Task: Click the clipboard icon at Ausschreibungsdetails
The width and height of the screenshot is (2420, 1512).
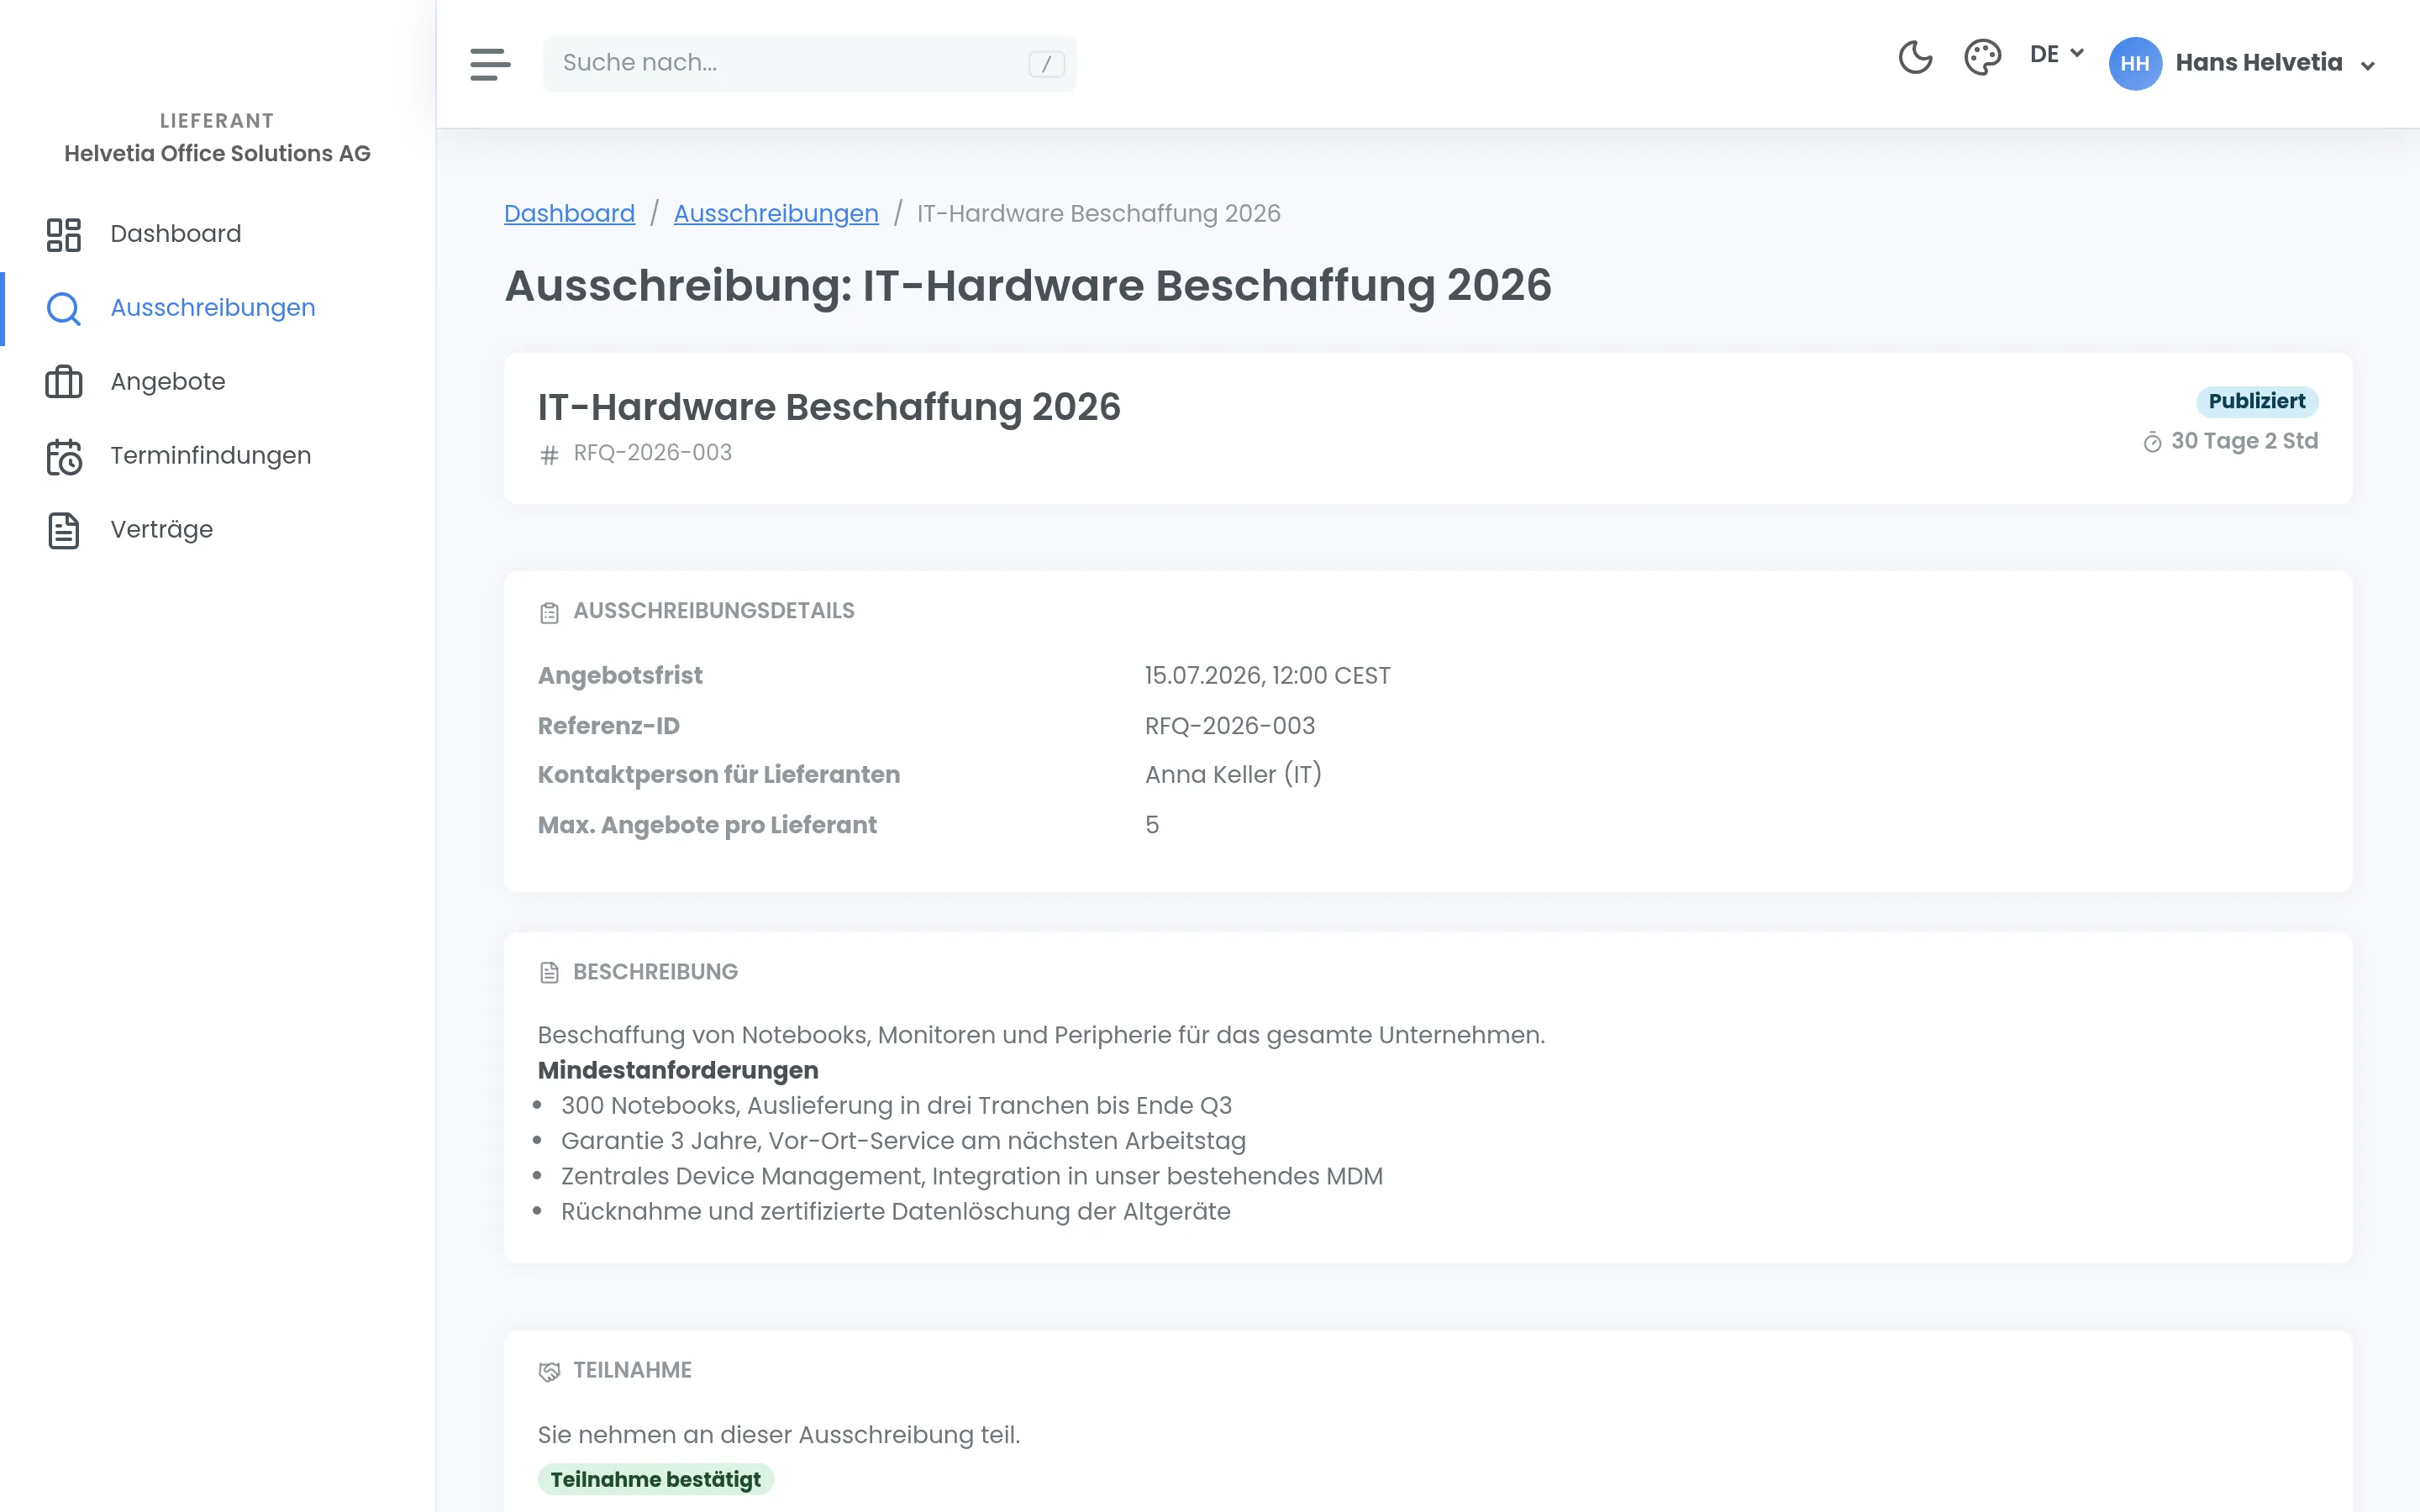Action: coord(549,613)
